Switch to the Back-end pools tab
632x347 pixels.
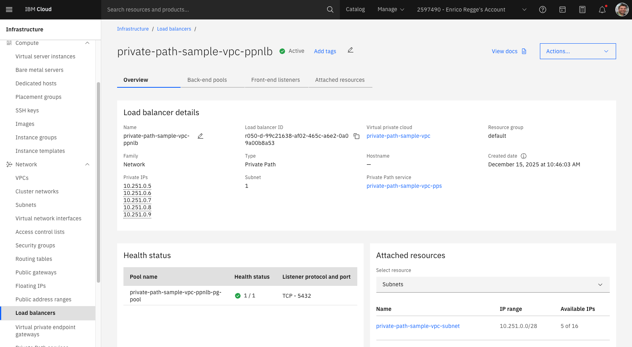coord(207,80)
